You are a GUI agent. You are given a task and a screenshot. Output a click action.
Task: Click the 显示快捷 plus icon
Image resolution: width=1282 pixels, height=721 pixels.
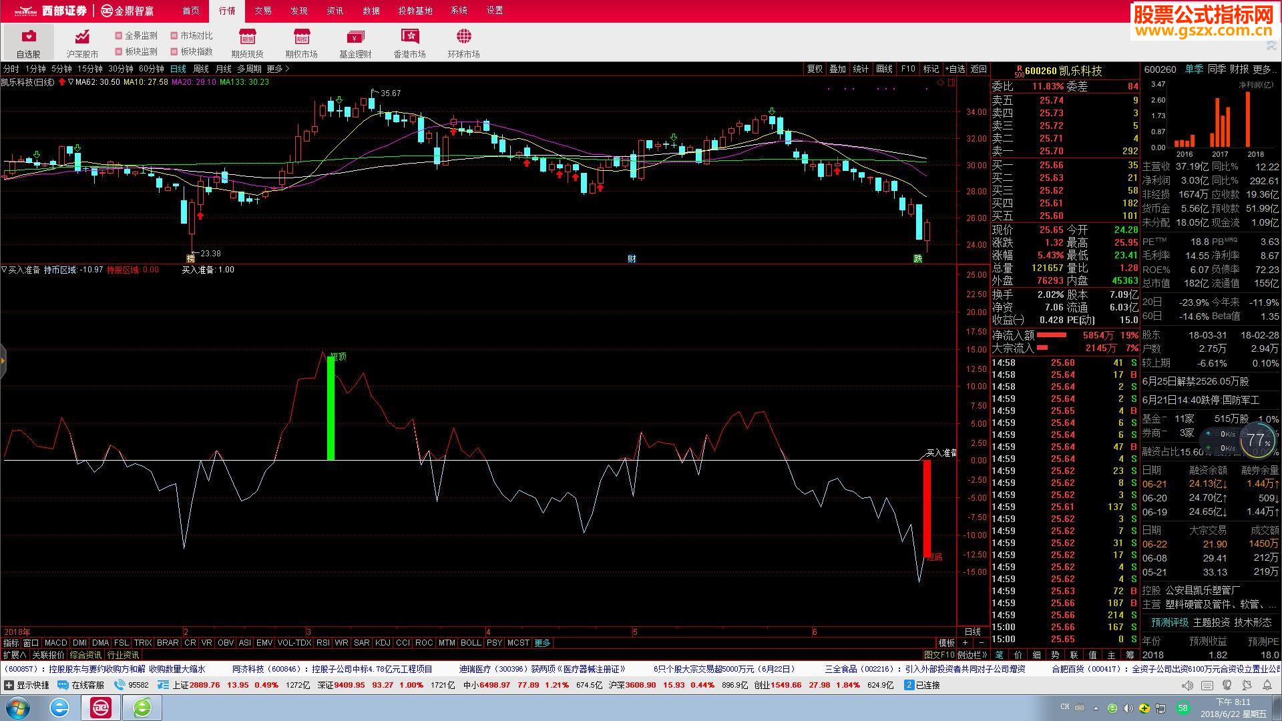[9, 685]
